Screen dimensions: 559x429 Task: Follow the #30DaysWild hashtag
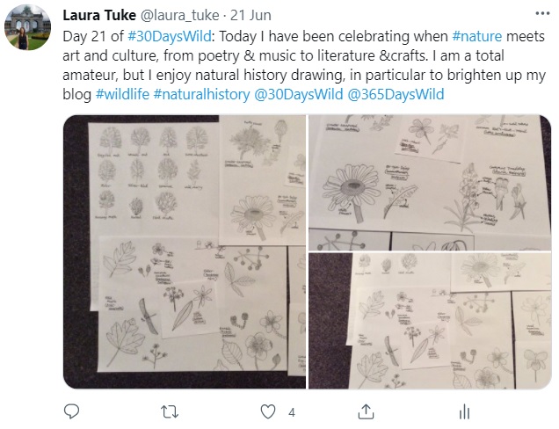(x=170, y=36)
